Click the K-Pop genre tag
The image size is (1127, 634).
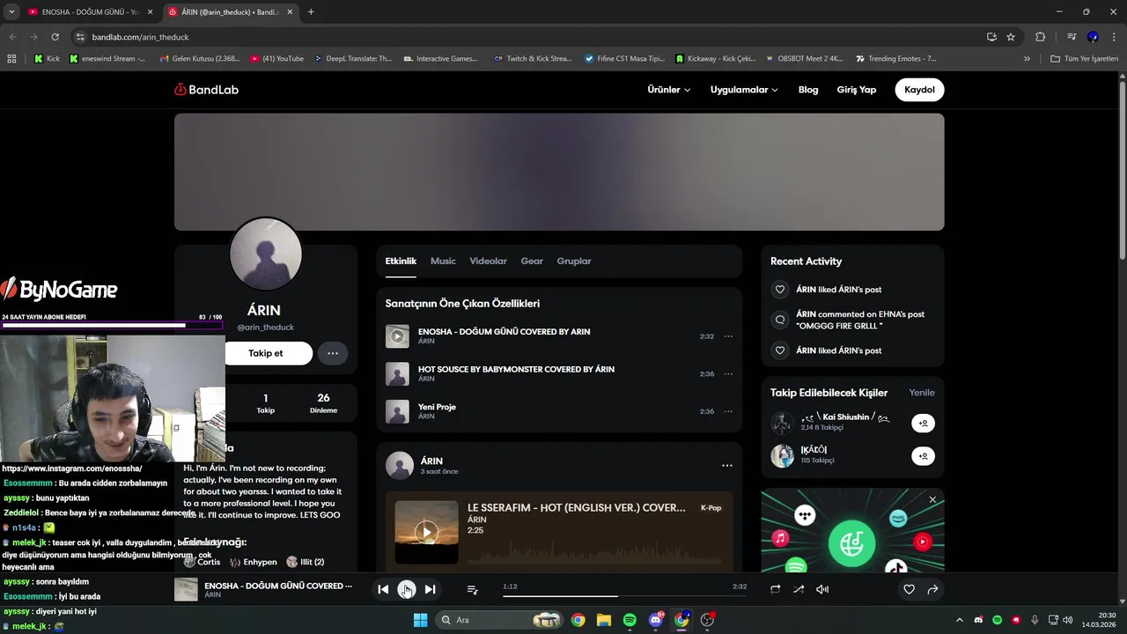711,508
